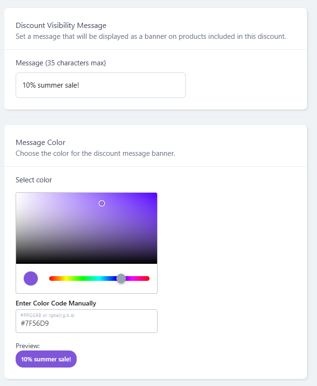317x386 pixels.
Task: Pick black along bottom of color area
Action: pyautogui.click(x=87, y=262)
